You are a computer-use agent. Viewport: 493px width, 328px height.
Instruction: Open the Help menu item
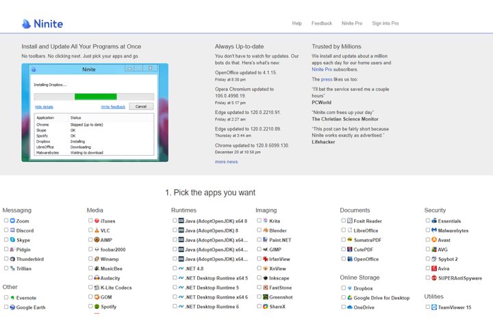[x=296, y=23]
